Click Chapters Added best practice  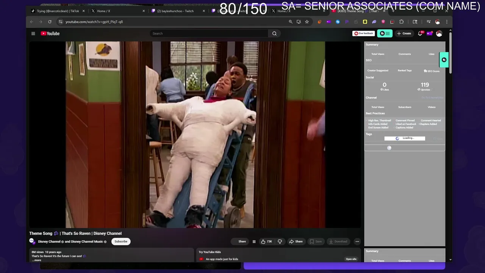click(428, 124)
